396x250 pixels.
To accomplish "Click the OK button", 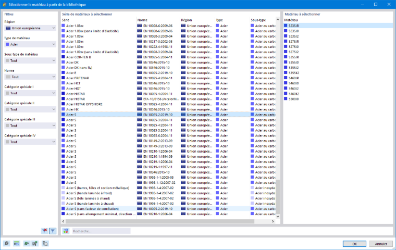I will pos(354,244).
